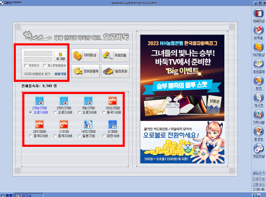This screenshot has width=266, height=197.
Task: Click the bottom-right exit icon
Action: (x=256, y=195)
